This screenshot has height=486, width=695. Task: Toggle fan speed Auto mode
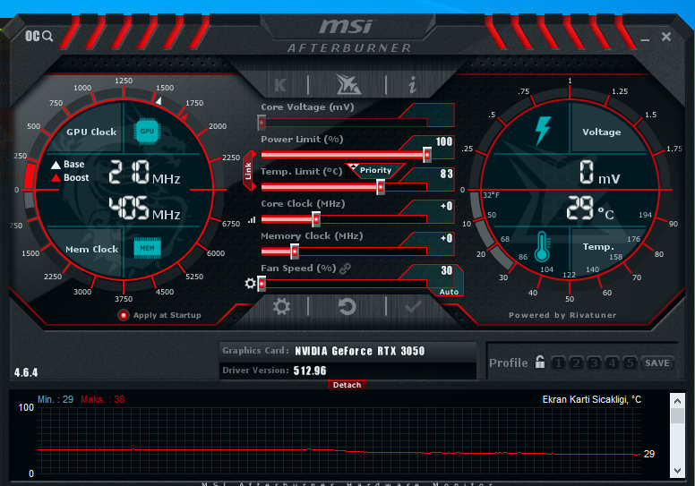pyautogui.click(x=449, y=292)
